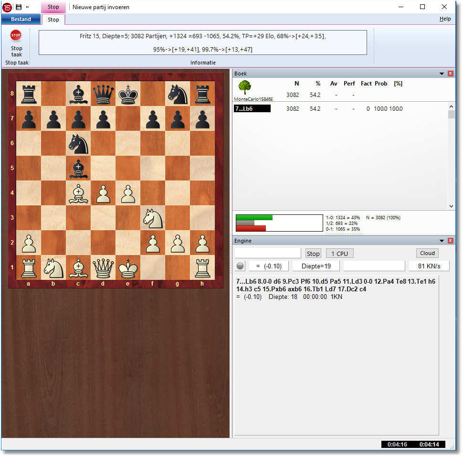Select the MonteCarlo book tree icon
Viewport: 463px width, 457px height.
[x=244, y=88]
